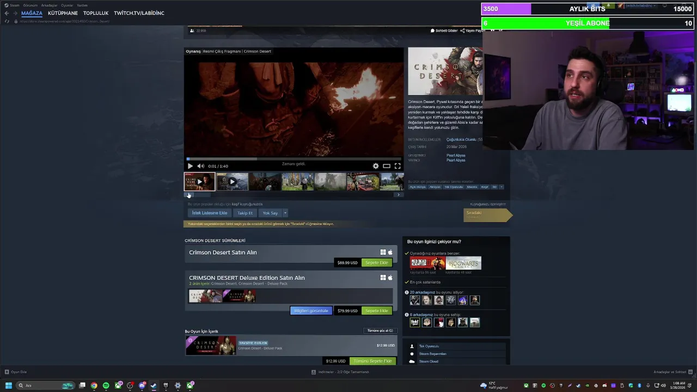Screen dimensions: 697x392
Task: Open Red Dead Redemption similar game image
Action: (x=427, y=263)
